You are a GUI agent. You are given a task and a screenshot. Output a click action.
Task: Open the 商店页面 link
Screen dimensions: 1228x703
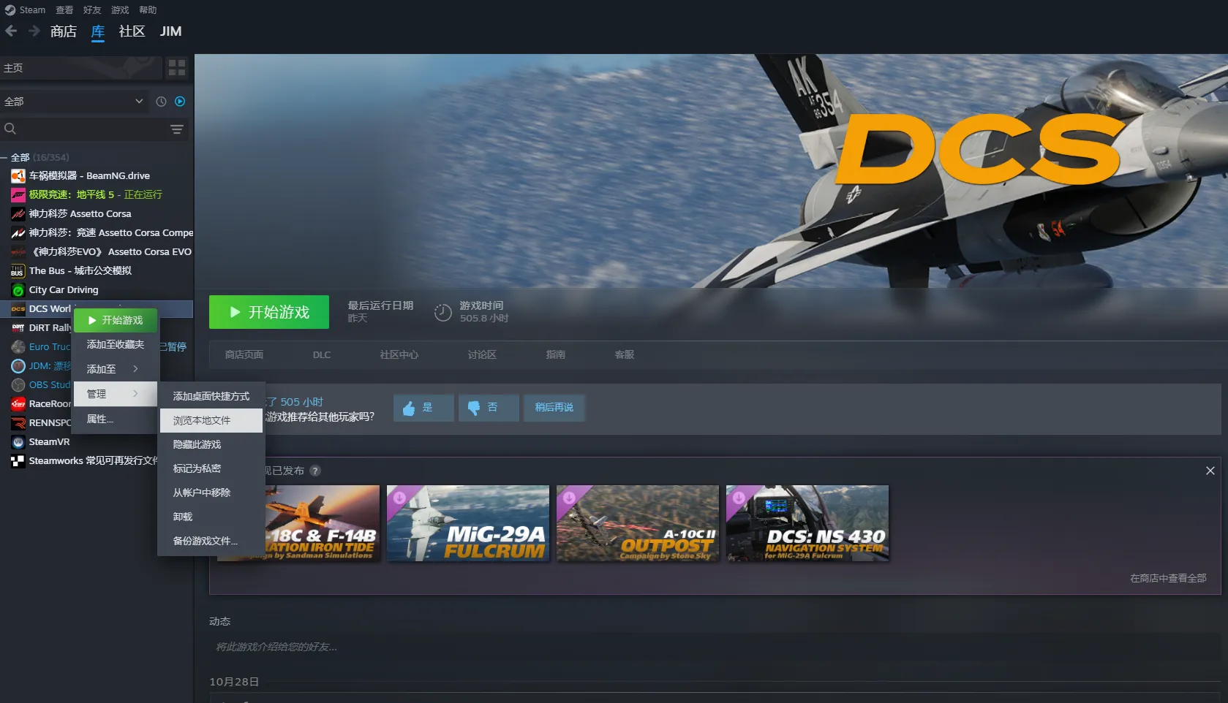244,354
